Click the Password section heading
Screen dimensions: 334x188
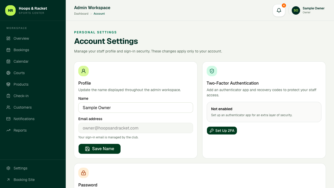click(88, 185)
